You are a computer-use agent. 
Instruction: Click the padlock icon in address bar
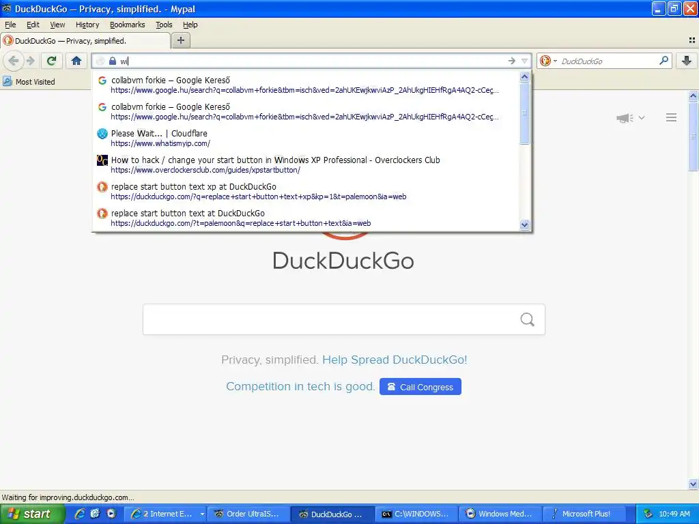tap(113, 61)
